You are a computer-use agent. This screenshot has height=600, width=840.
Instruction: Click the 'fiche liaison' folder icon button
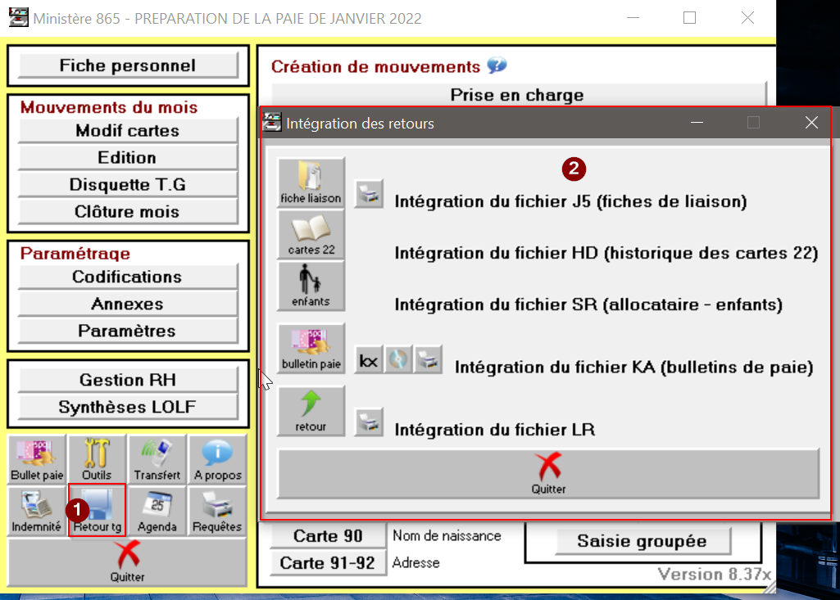coord(311,183)
